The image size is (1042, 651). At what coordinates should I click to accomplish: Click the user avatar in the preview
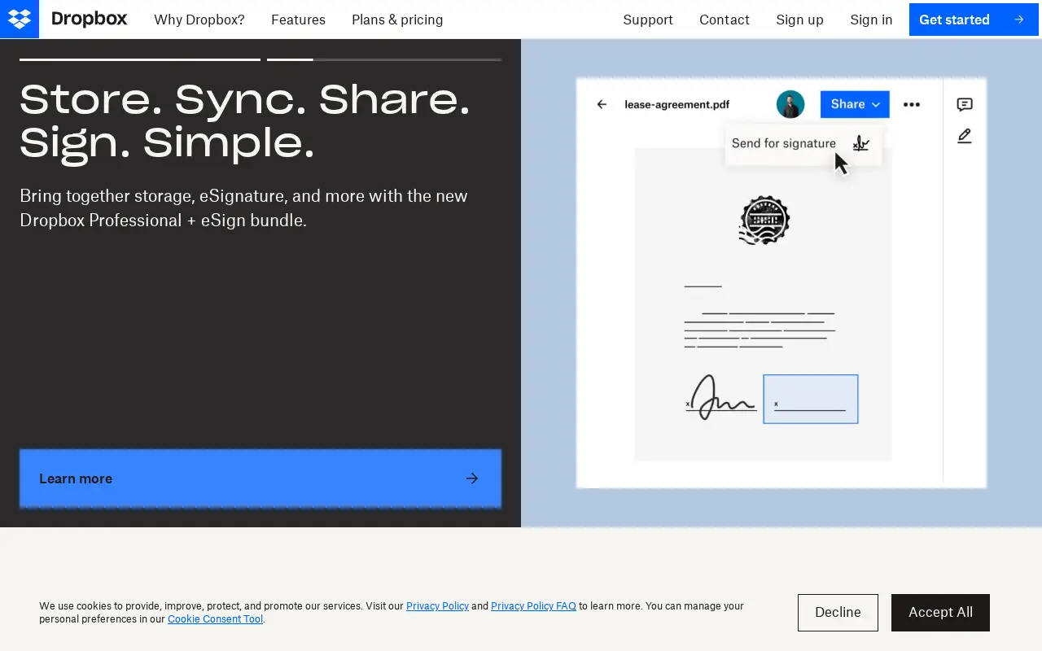[790, 104]
